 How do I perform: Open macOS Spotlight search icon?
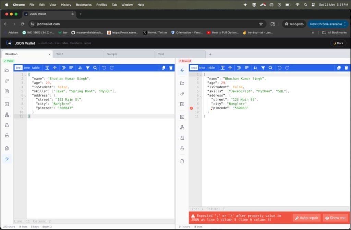pos(305,5)
